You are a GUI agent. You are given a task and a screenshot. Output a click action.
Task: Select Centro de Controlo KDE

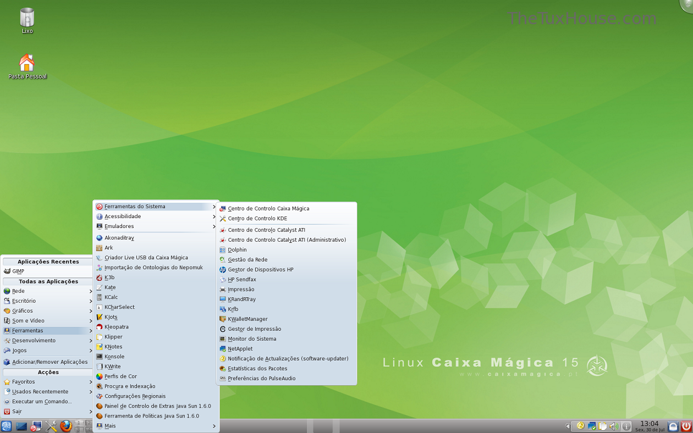[x=257, y=219]
